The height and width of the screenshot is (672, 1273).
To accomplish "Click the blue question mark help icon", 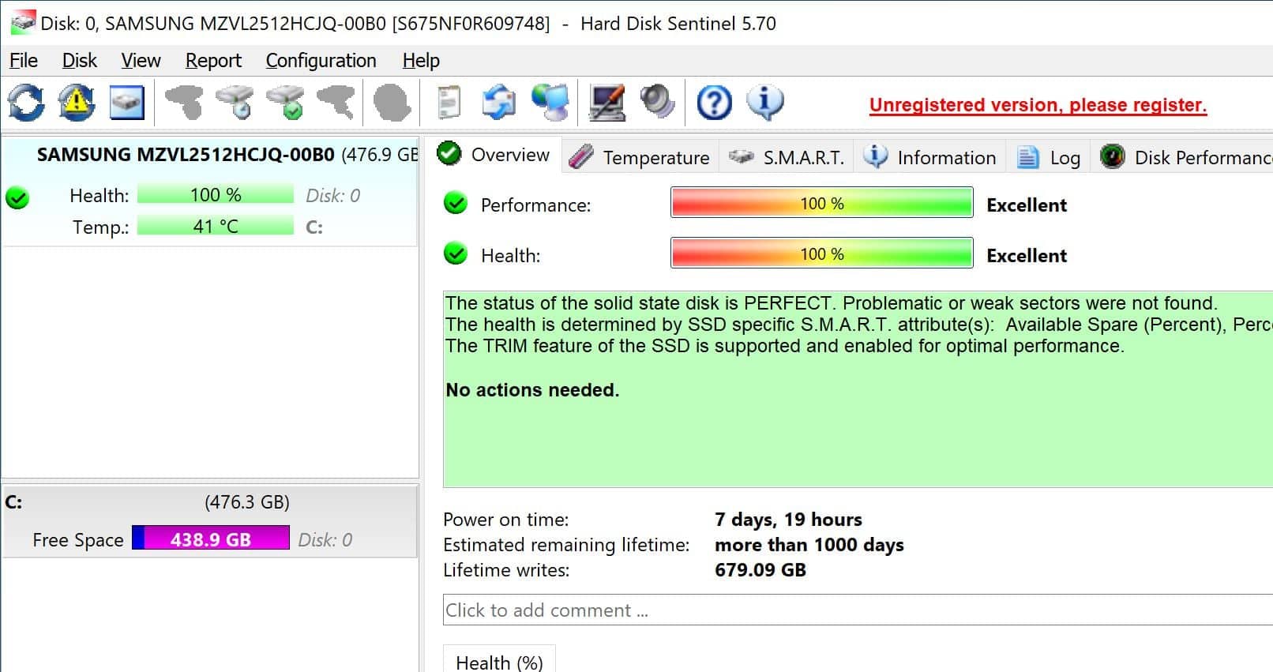I will click(714, 103).
